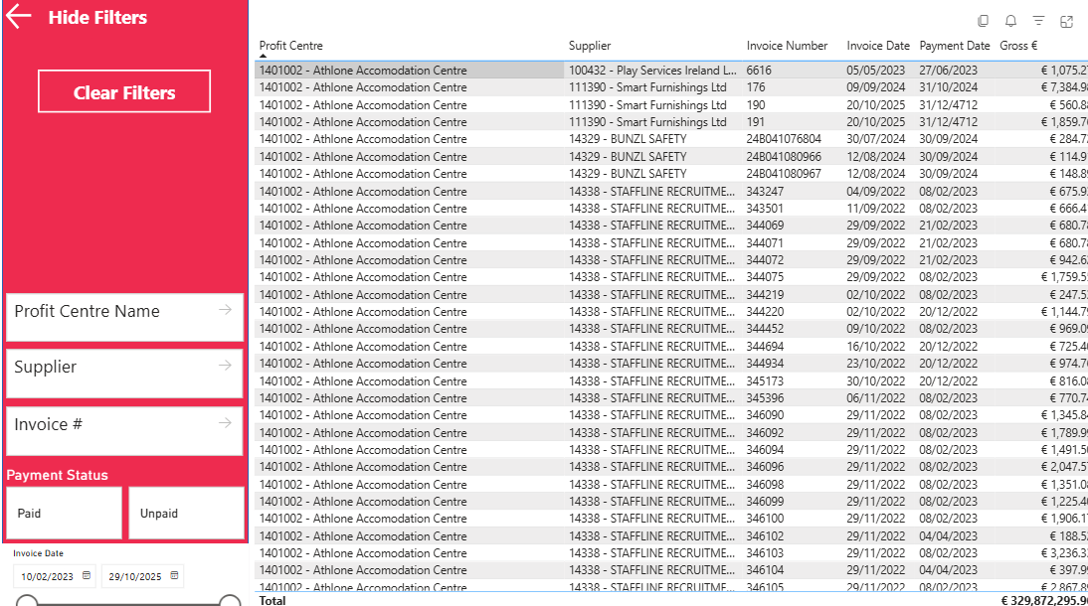Click the 10/02/2023 start date field

pos(47,576)
